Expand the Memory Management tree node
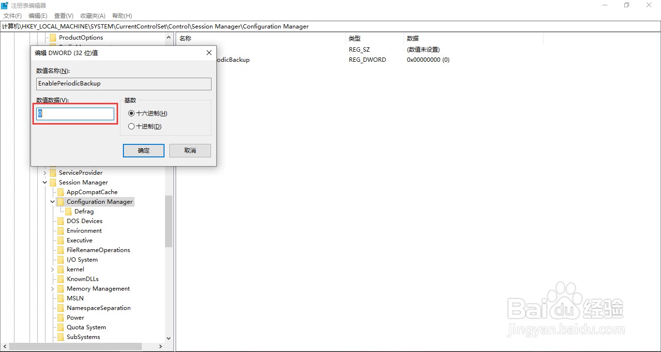This screenshot has width=661, height=352. click(53, 289)
